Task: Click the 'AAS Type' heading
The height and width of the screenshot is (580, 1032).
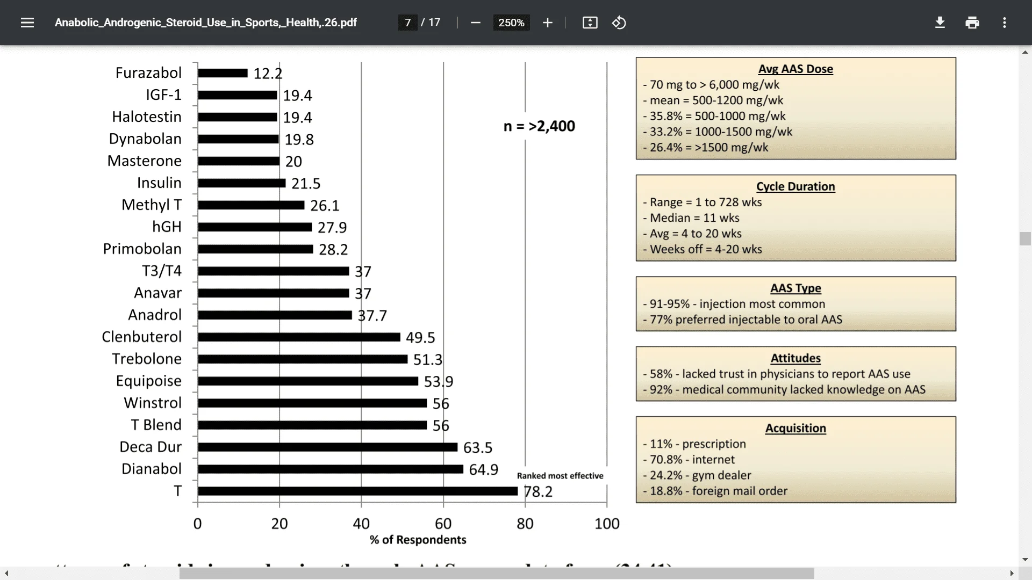Action: [x=795, y=288]
